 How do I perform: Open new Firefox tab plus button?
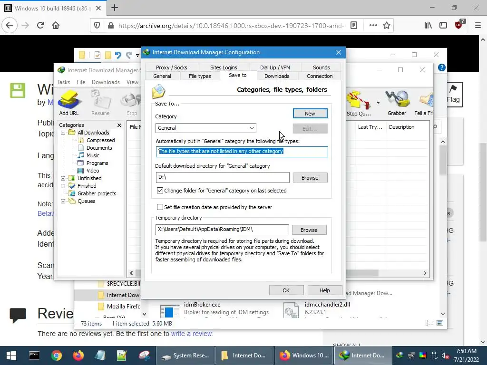click(115, 8)
